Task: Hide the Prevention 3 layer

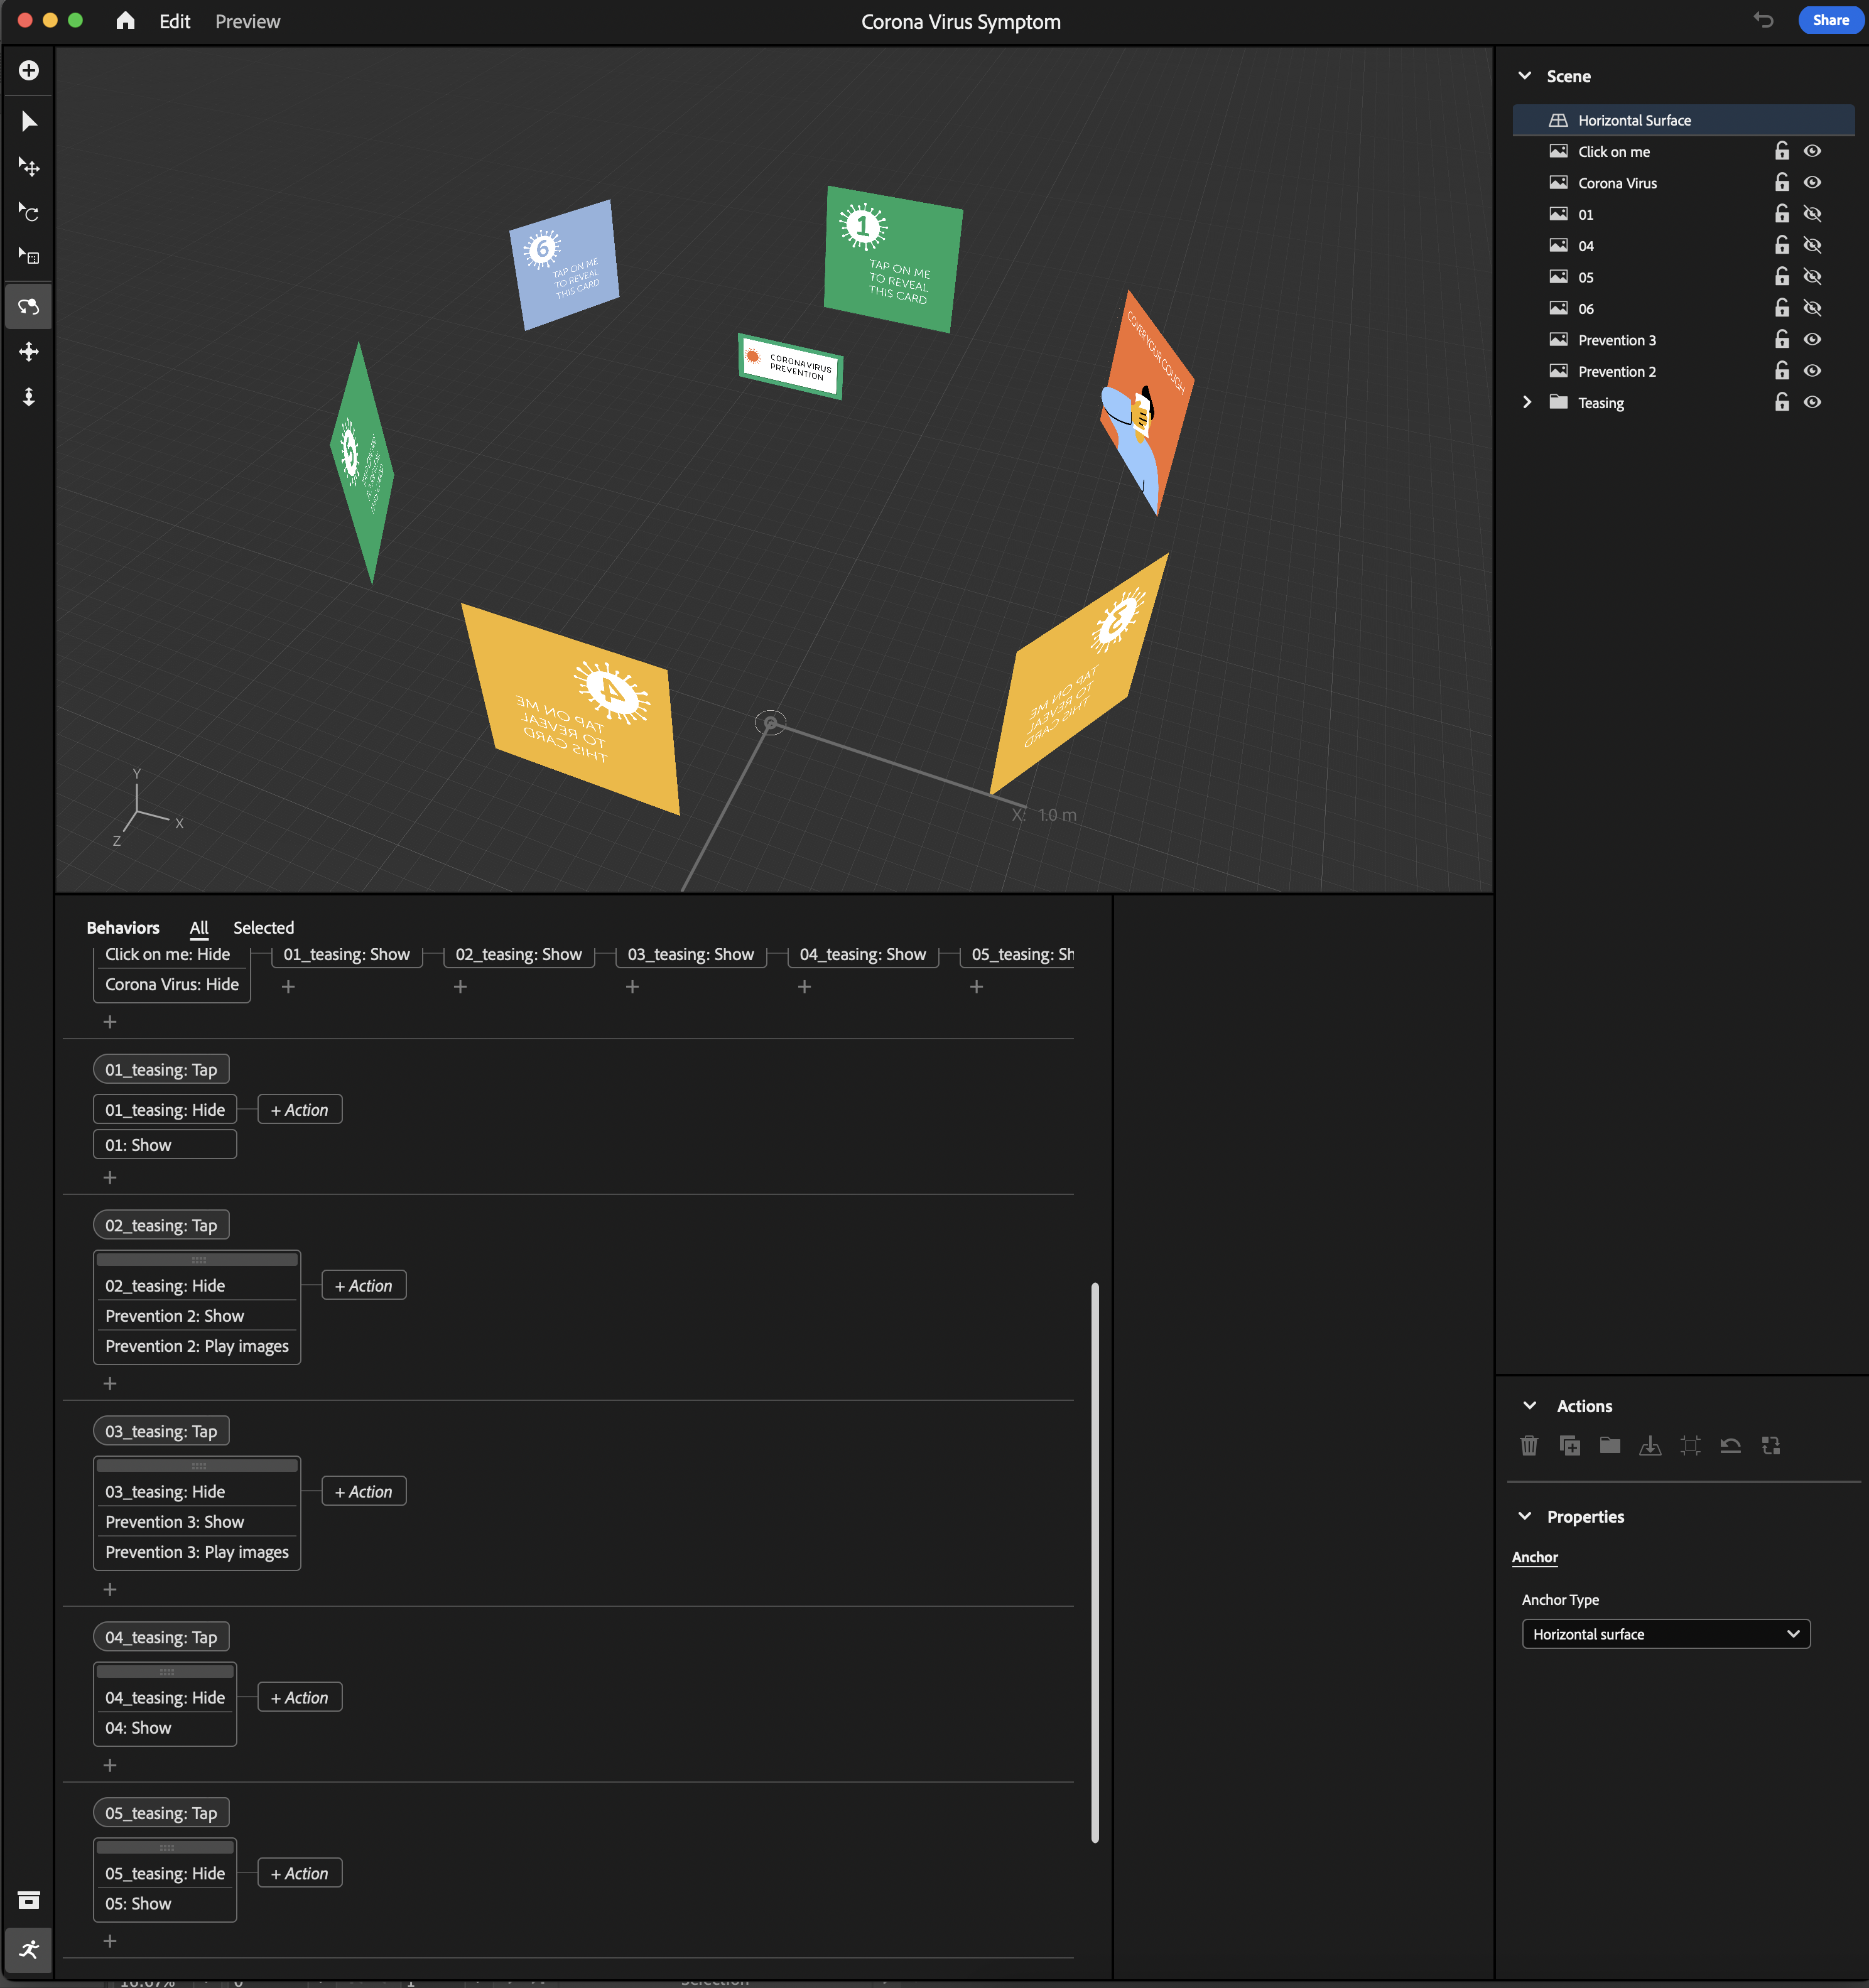Action: 1811,340
